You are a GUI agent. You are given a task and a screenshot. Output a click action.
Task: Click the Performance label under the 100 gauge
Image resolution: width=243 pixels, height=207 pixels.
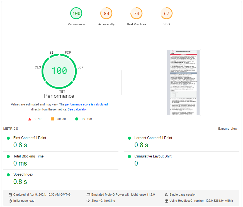(x=76, y=24)
